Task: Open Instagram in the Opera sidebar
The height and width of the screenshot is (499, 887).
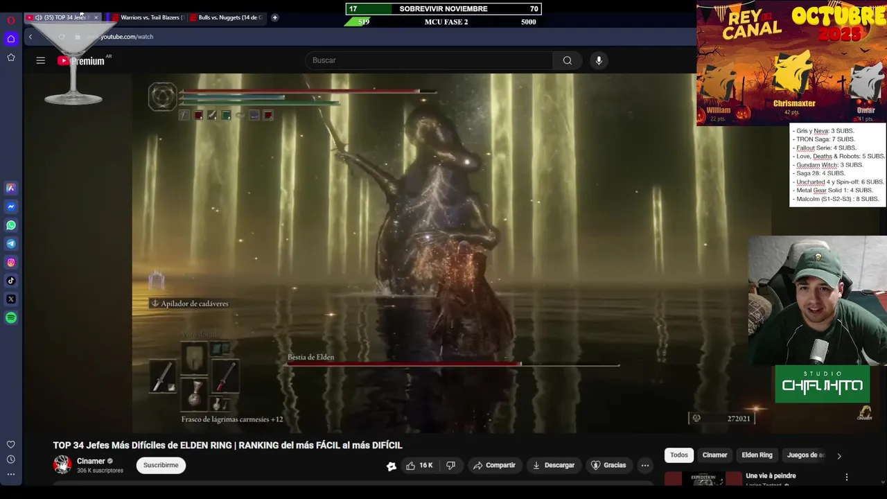Action: click(x=11, y=262)
